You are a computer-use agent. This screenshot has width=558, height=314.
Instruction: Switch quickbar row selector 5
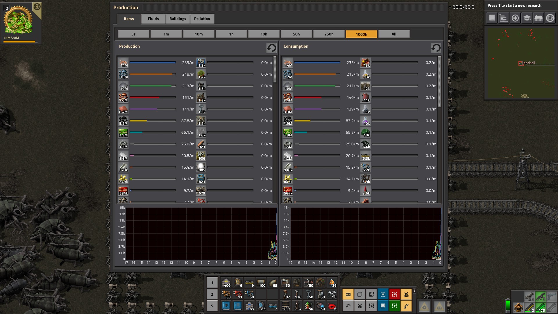point(212,306)
